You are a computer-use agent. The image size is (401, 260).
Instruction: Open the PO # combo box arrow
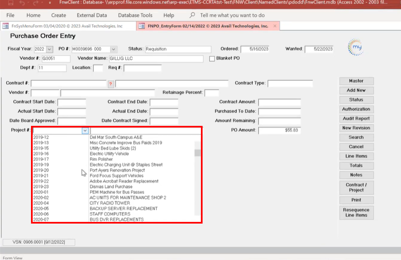114,49
